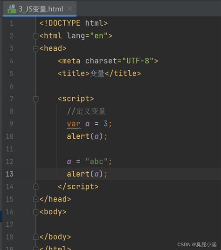
Task: Click the //定义变量 comment
Action: click(86, 111)
